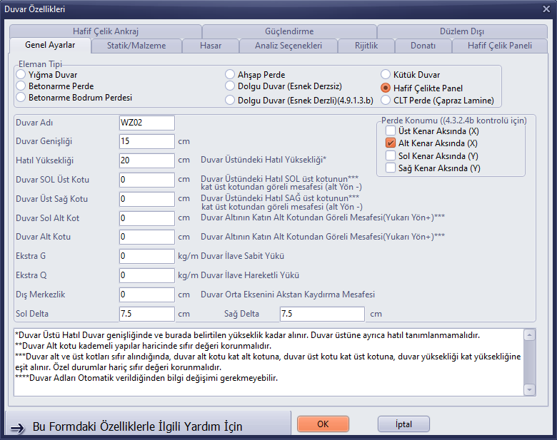
Task: Click the notes scrollbar up arrow
Action: click(529, 335)
